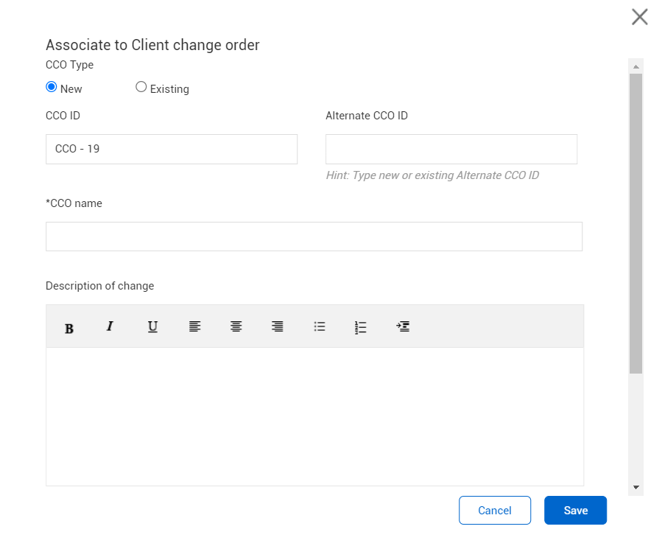This screenshot has width=651, height=546.
Task: Click the 'Description of change' label
Action: [x=99, y=286]
